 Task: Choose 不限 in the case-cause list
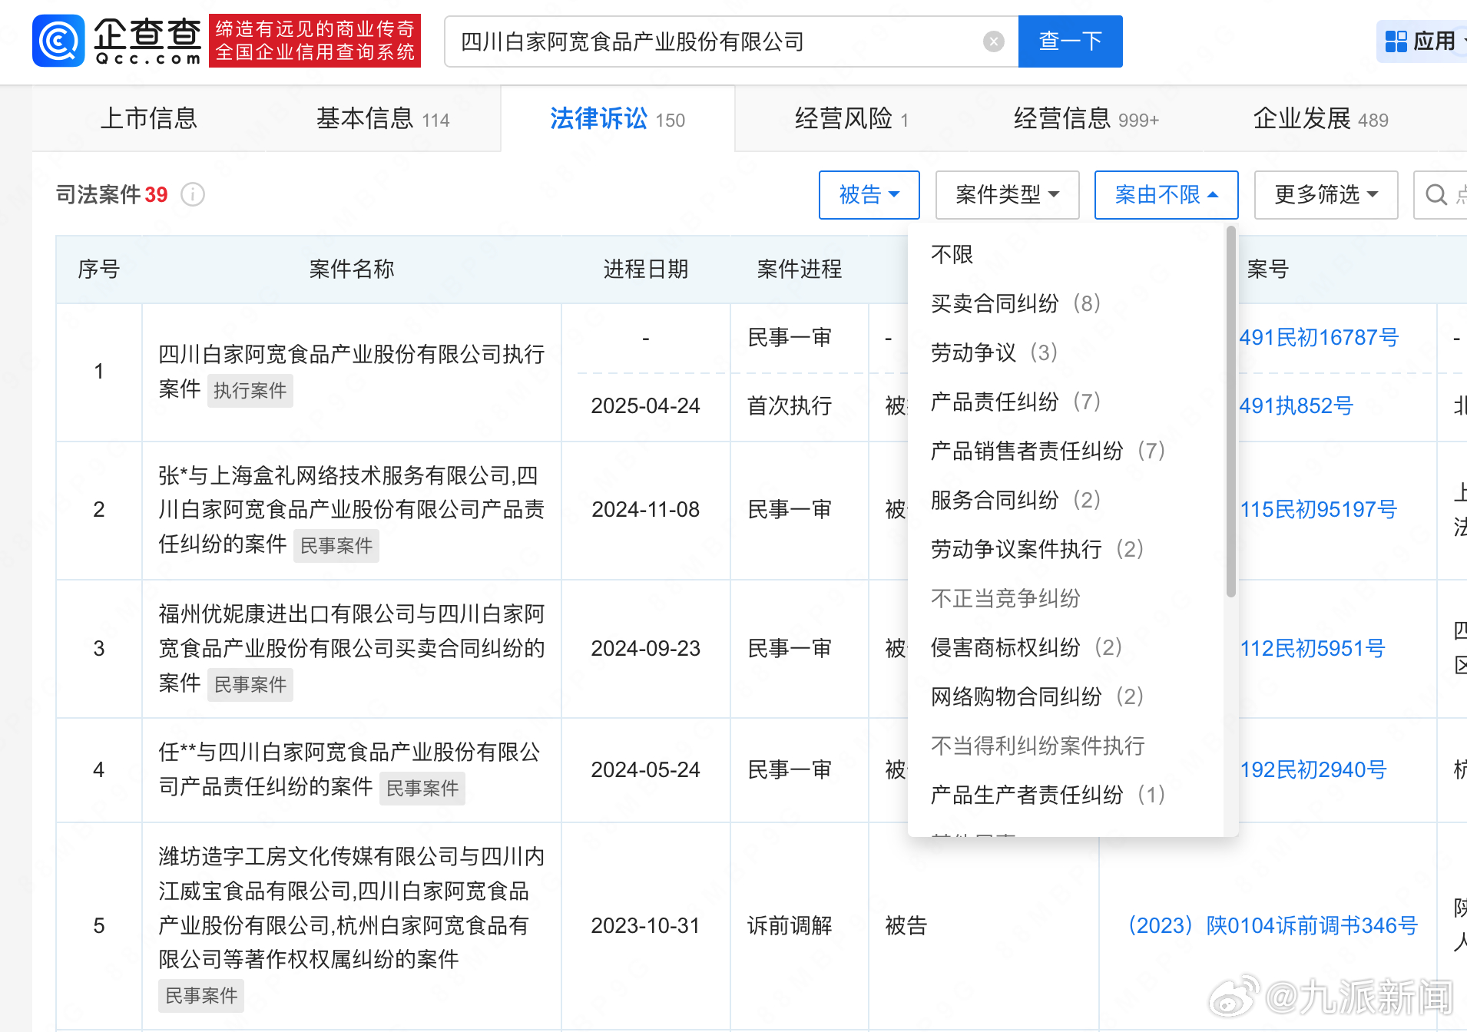coord(952,254)
